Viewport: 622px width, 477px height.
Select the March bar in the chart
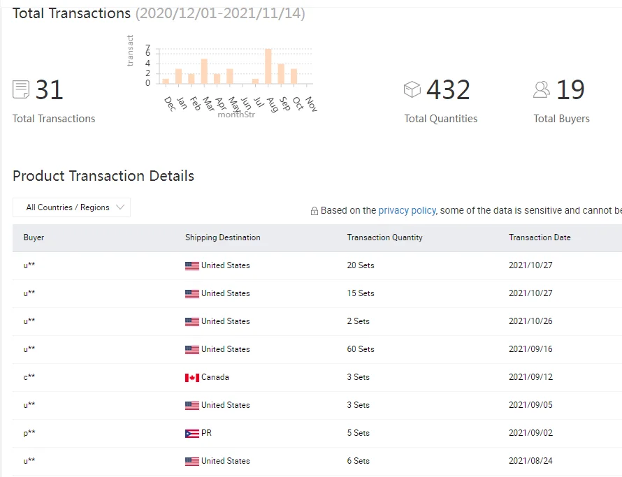point(204,71)
